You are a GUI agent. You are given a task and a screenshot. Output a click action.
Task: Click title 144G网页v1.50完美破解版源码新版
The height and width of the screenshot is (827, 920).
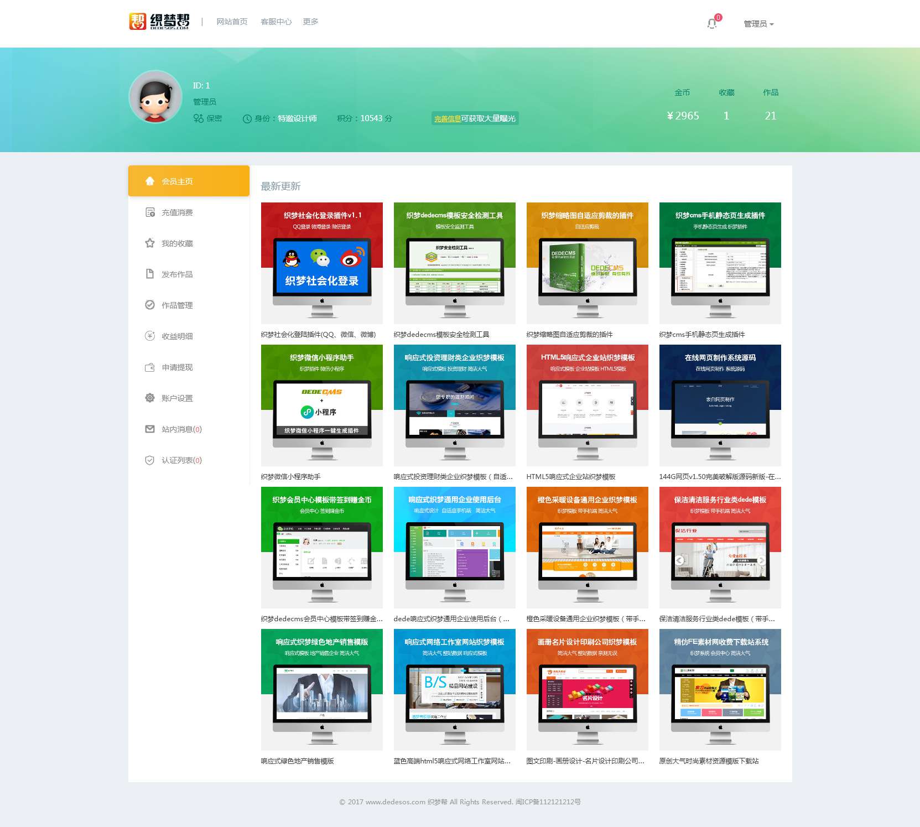coord(720,477)
